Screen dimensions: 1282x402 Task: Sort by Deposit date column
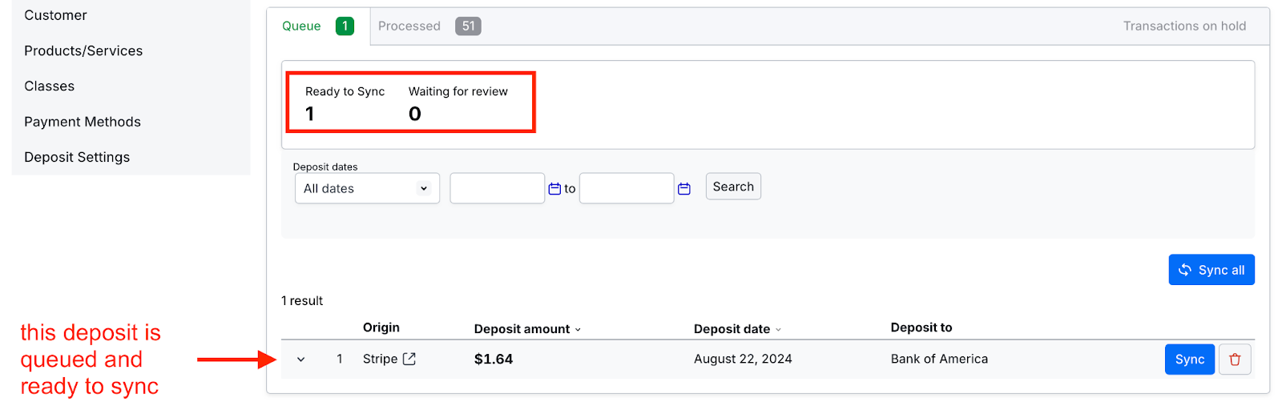tap(737, 329)
